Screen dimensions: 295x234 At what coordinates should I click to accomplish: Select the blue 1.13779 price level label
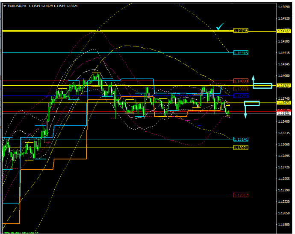pos(241,96)
